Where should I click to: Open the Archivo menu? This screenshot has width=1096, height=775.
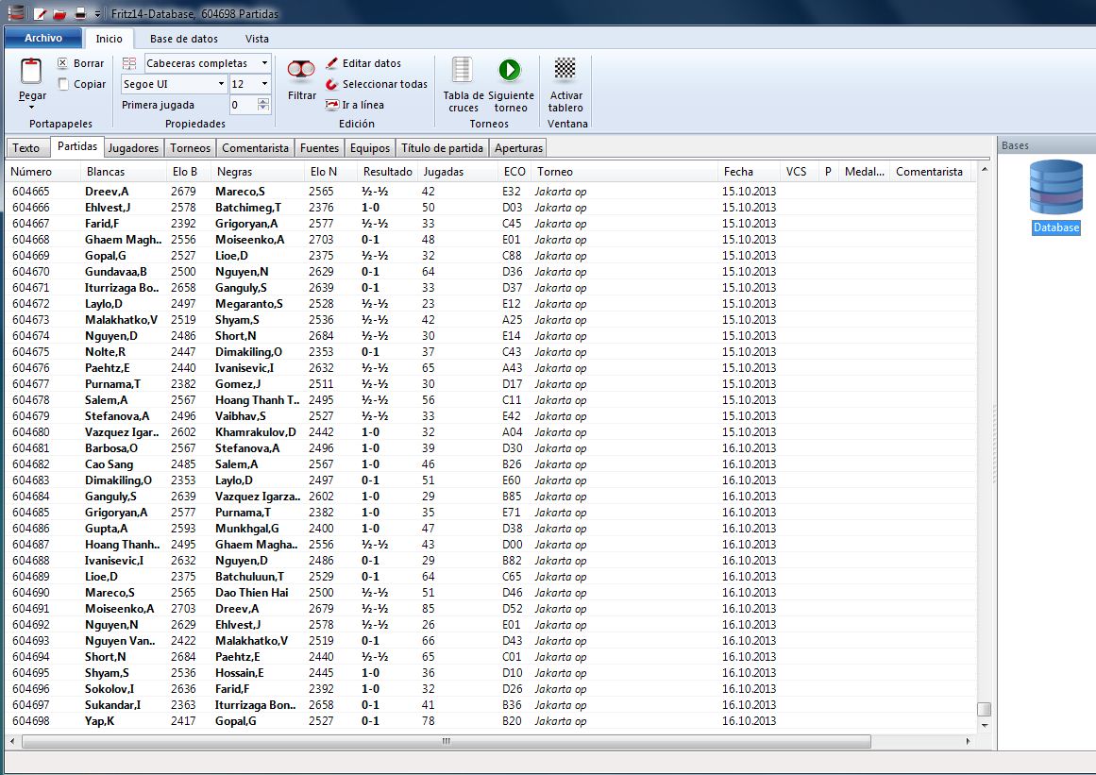43,38
